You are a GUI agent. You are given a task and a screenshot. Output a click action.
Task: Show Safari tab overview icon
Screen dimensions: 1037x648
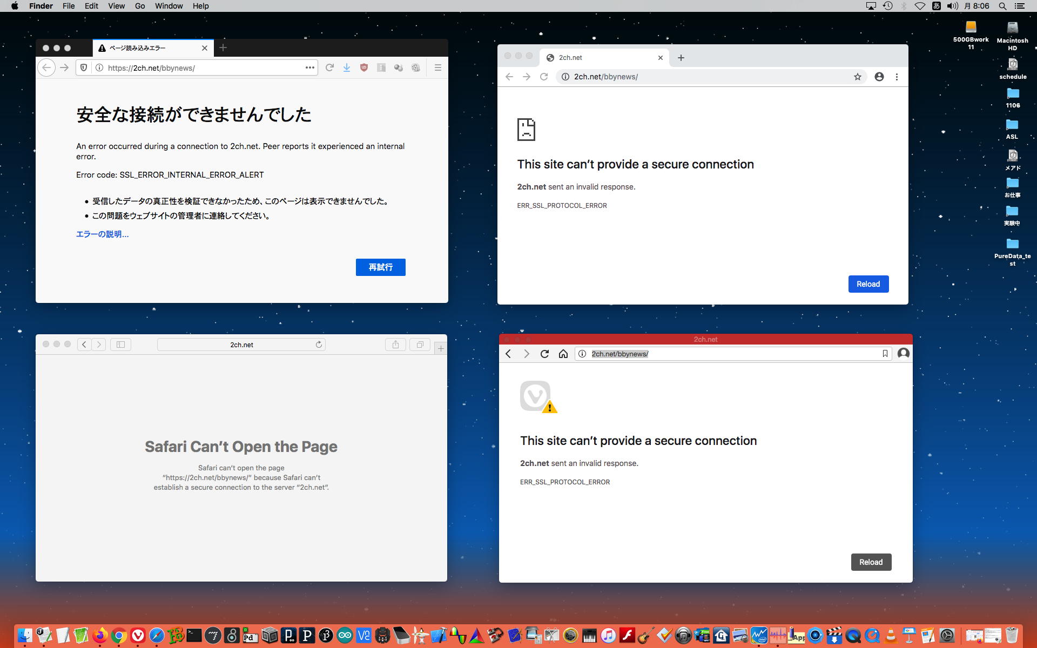tap(420, 345)
